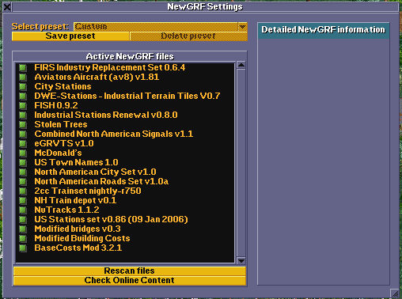Click the preset dropdown arrow

pos(242,27)
